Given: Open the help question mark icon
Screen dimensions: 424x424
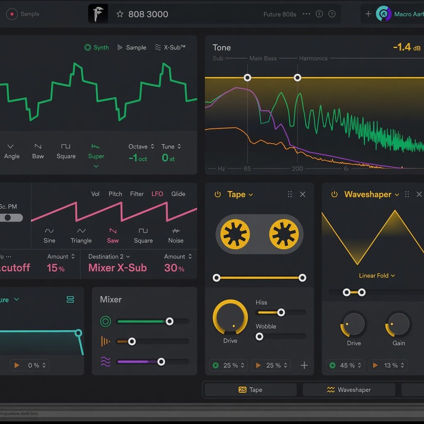Looking at the screenshot, I should pos(332,14).
